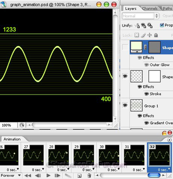
Task: Select animation frame 31 thumbnail
Action: tap(134, 155)
